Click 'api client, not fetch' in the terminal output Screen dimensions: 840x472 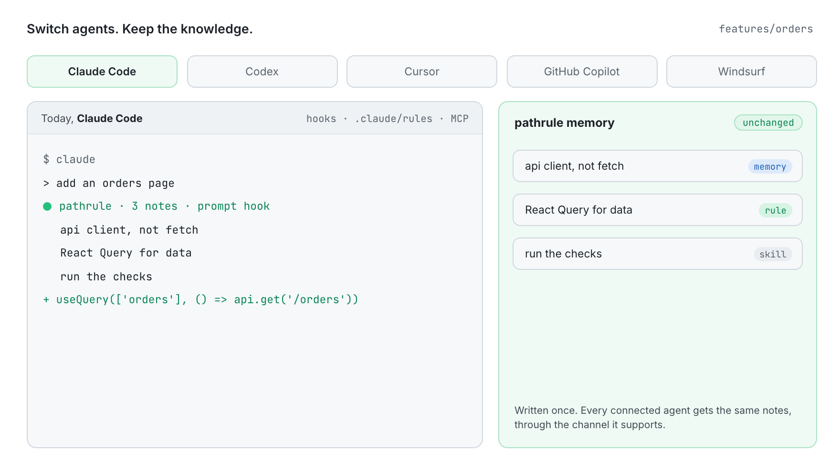pos(129,230)
